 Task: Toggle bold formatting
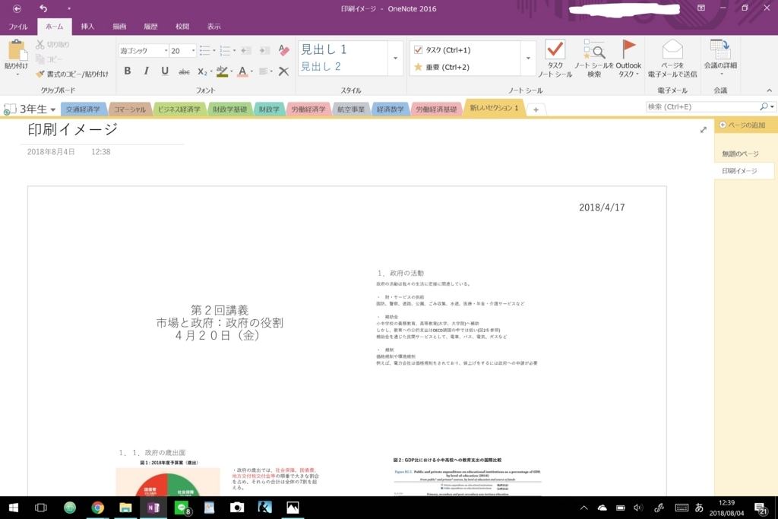[127, 70]
